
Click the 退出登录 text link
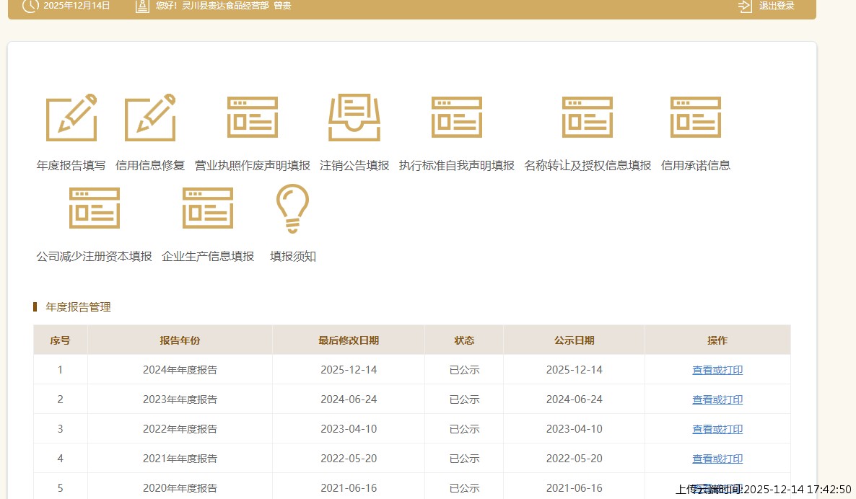(777, 6)
